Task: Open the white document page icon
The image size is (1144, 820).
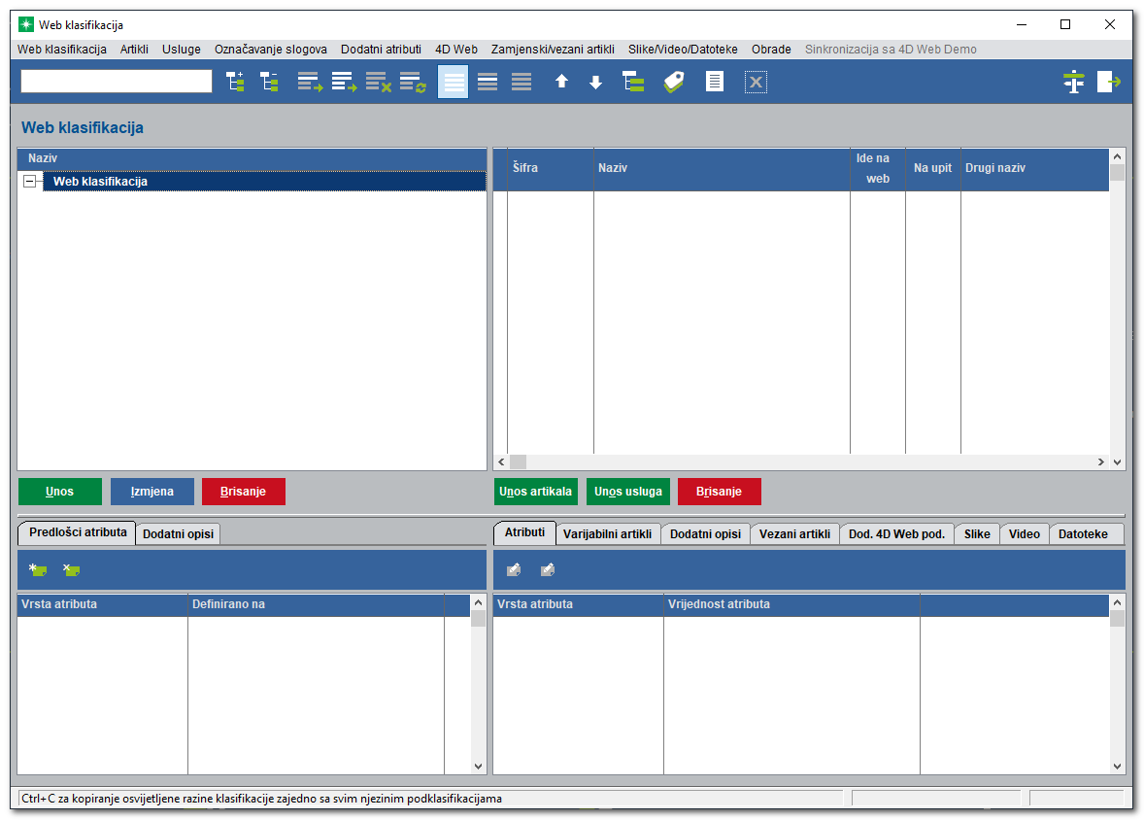Action: 715,83
